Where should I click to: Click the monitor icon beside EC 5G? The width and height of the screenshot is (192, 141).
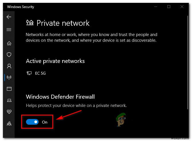click(x=29, y=73)
